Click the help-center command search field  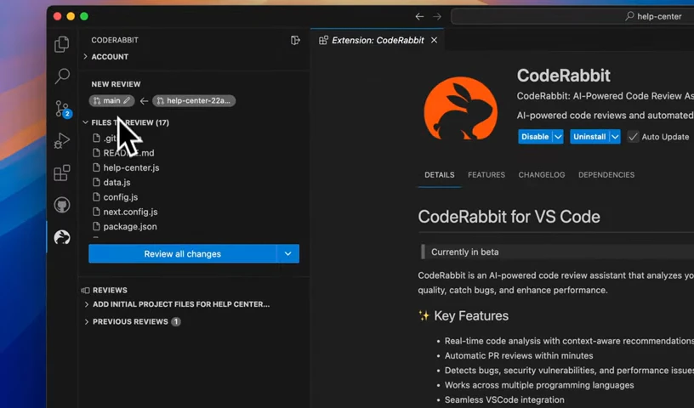[572, 16]
